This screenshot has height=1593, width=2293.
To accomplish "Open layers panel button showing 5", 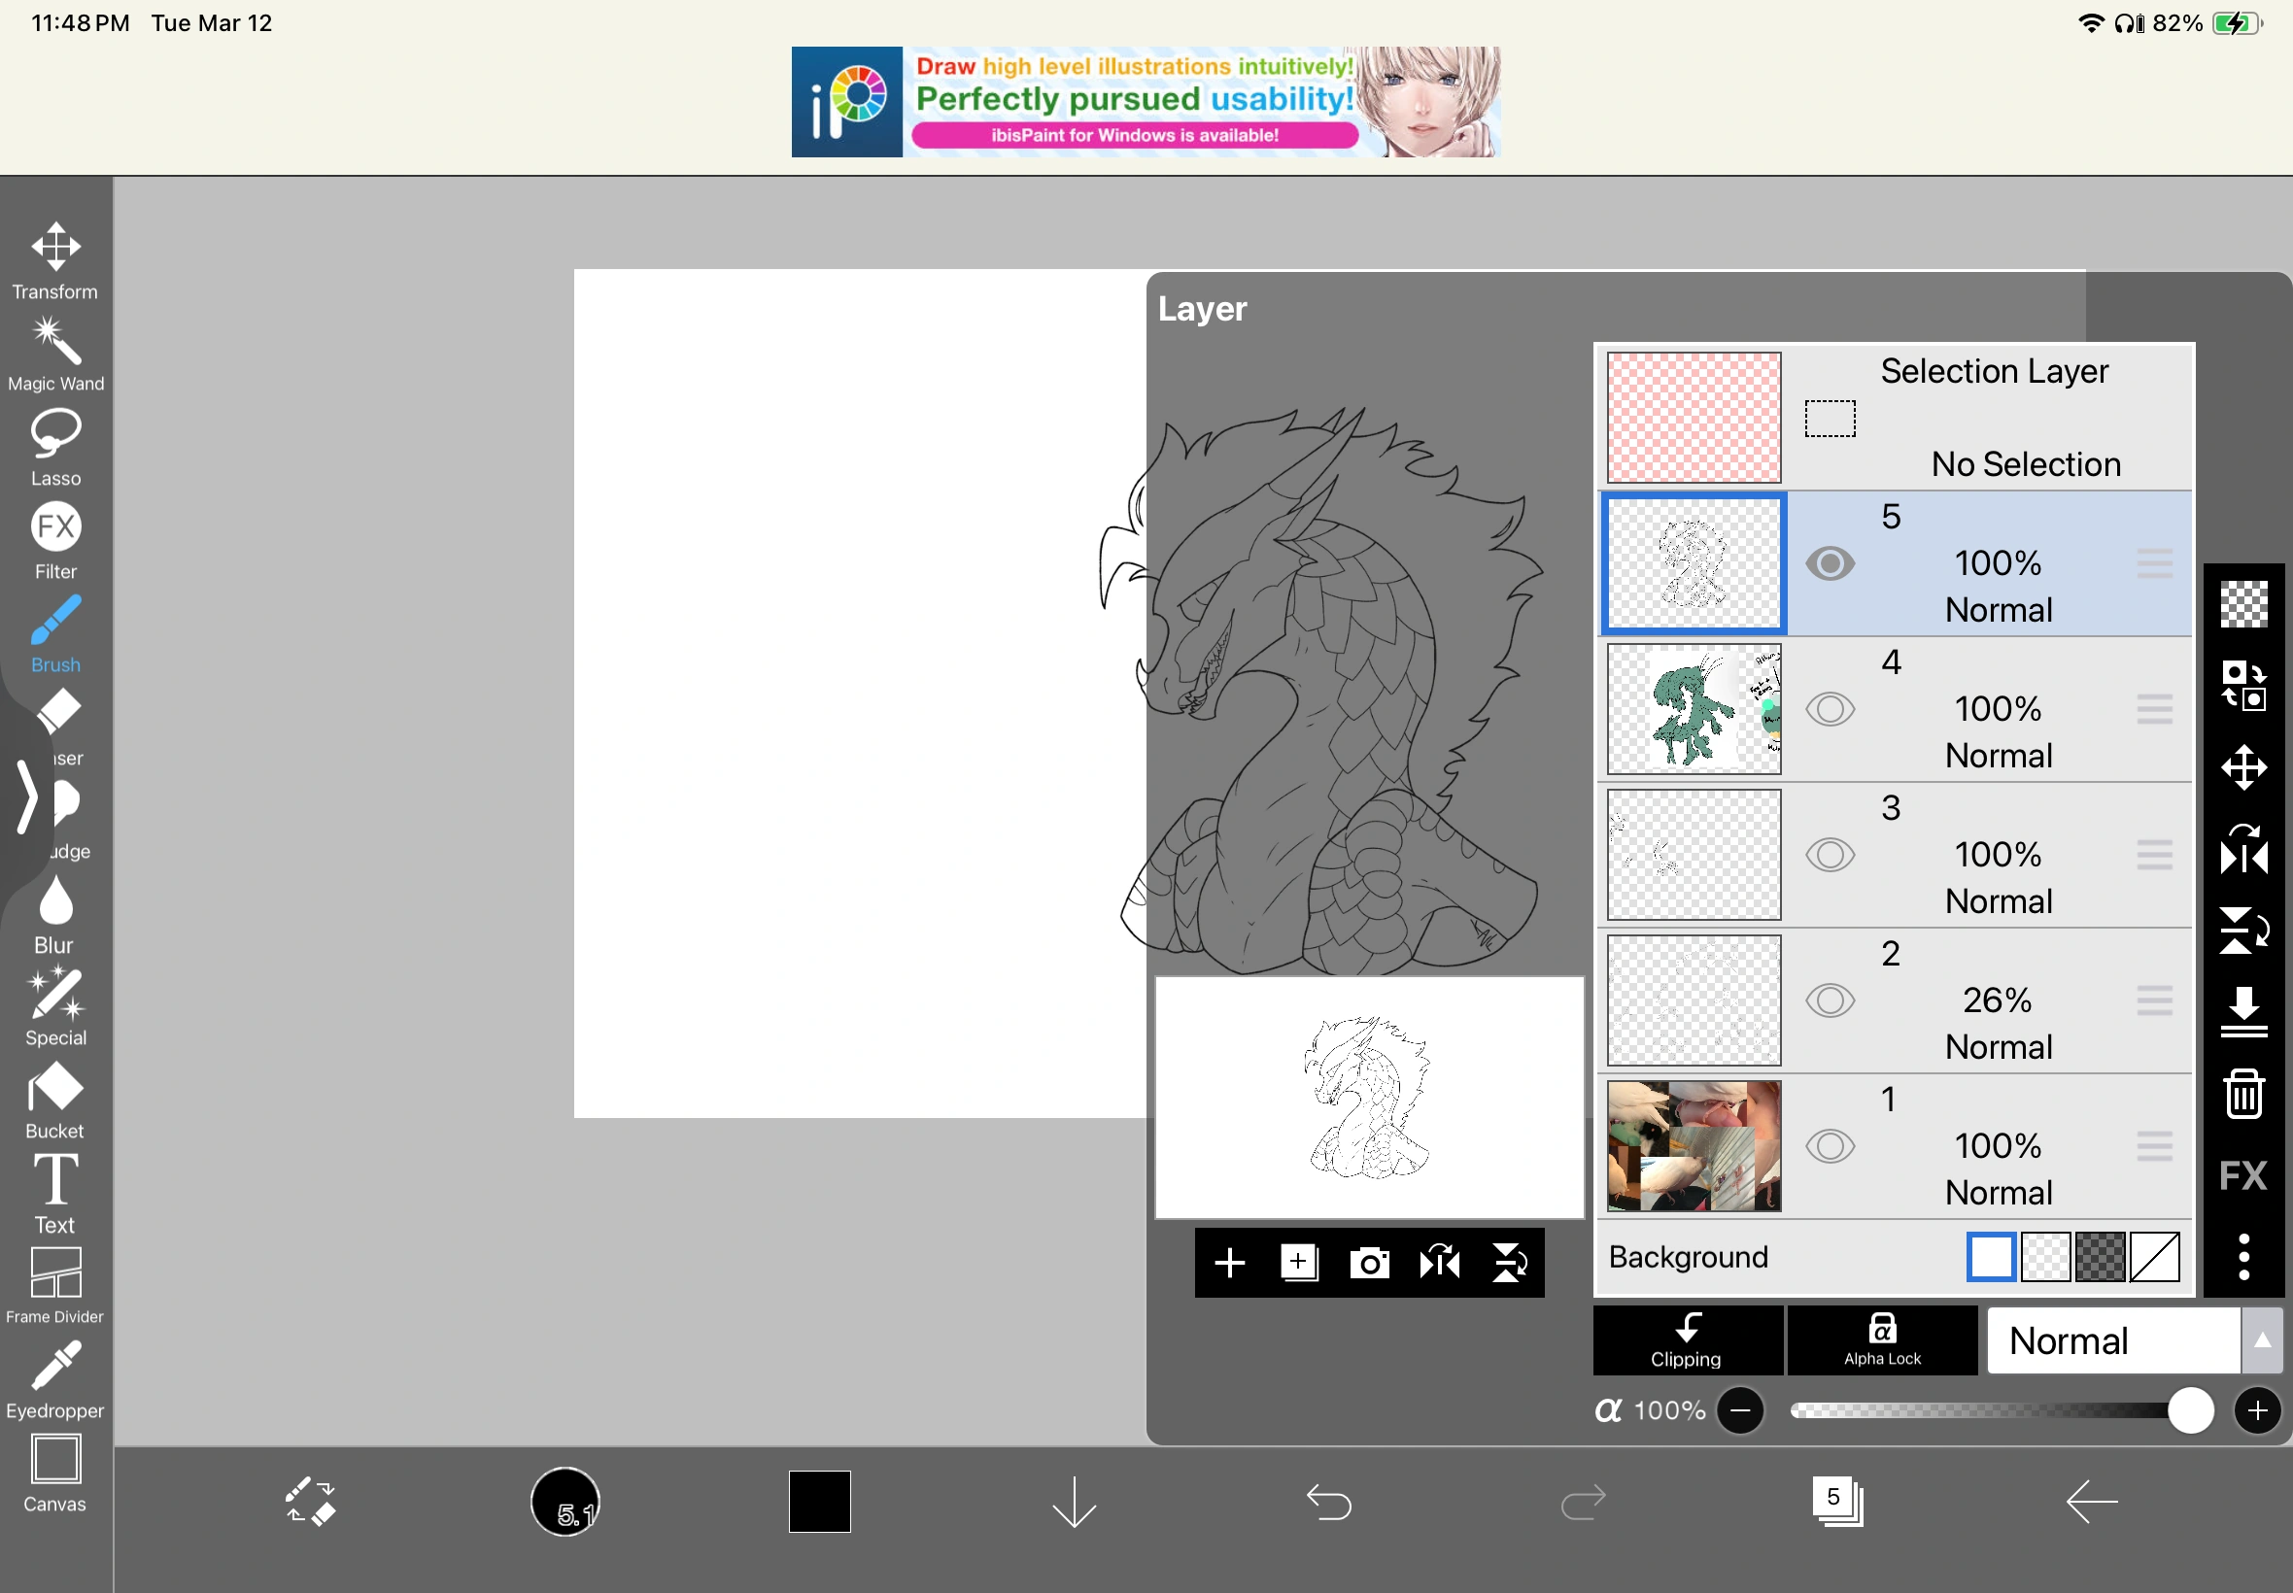I will (1836, 1500).
